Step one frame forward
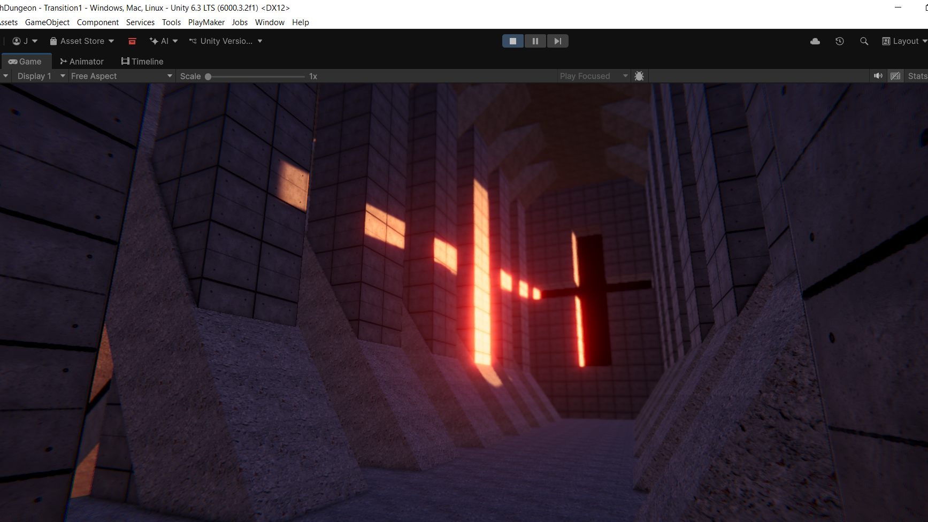This screenshot has height=522, width=928. (557, 41)
